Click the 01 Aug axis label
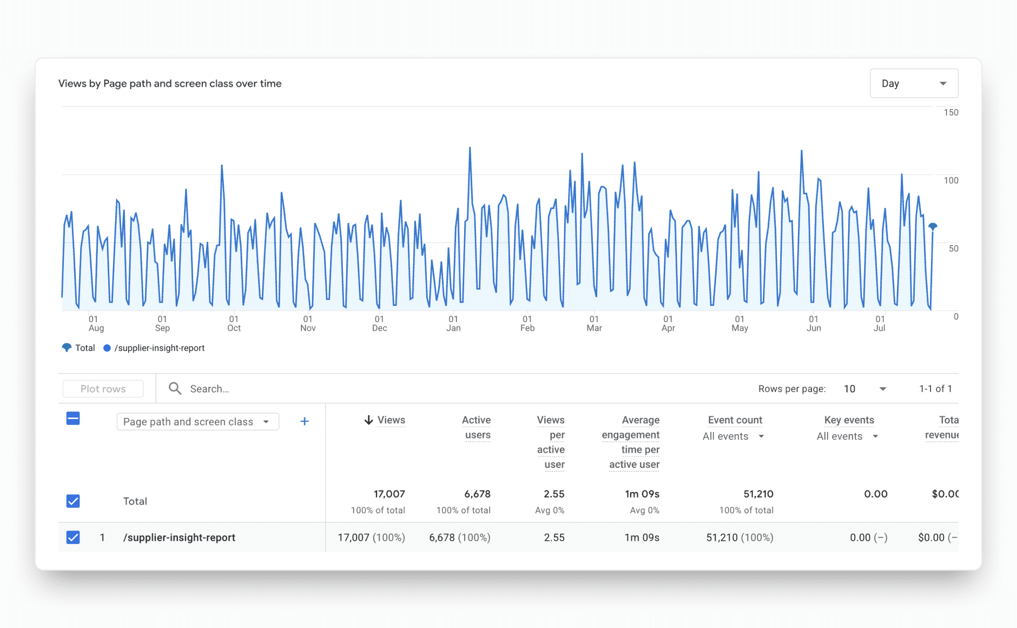1017x628 pixels. pos(96,323)
